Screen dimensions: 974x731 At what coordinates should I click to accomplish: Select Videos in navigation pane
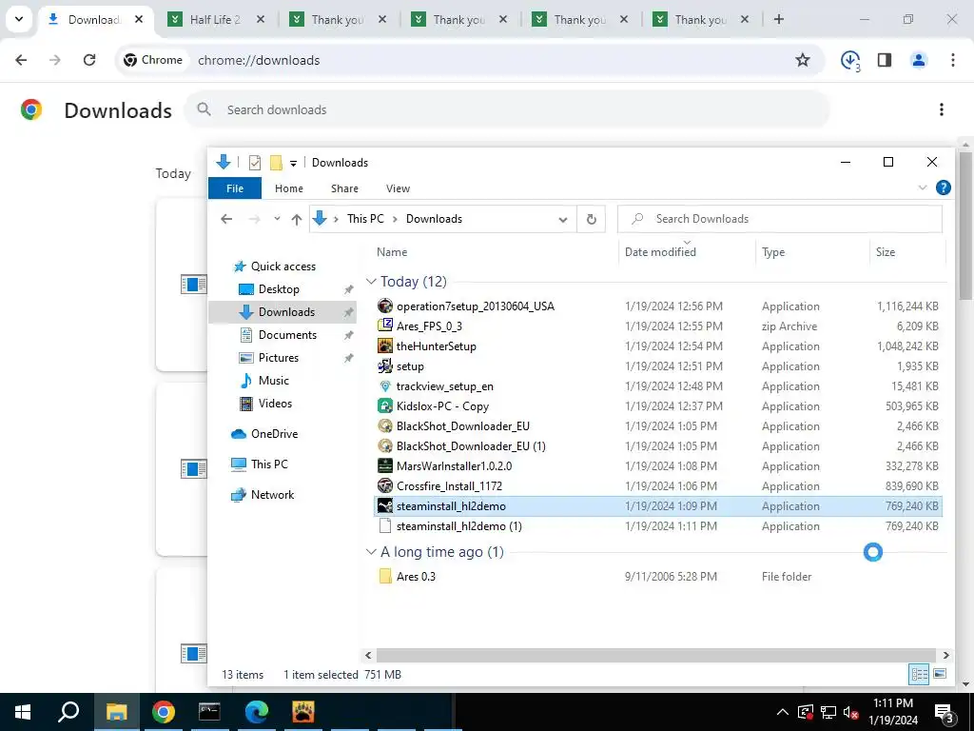(x=275, y=404)
